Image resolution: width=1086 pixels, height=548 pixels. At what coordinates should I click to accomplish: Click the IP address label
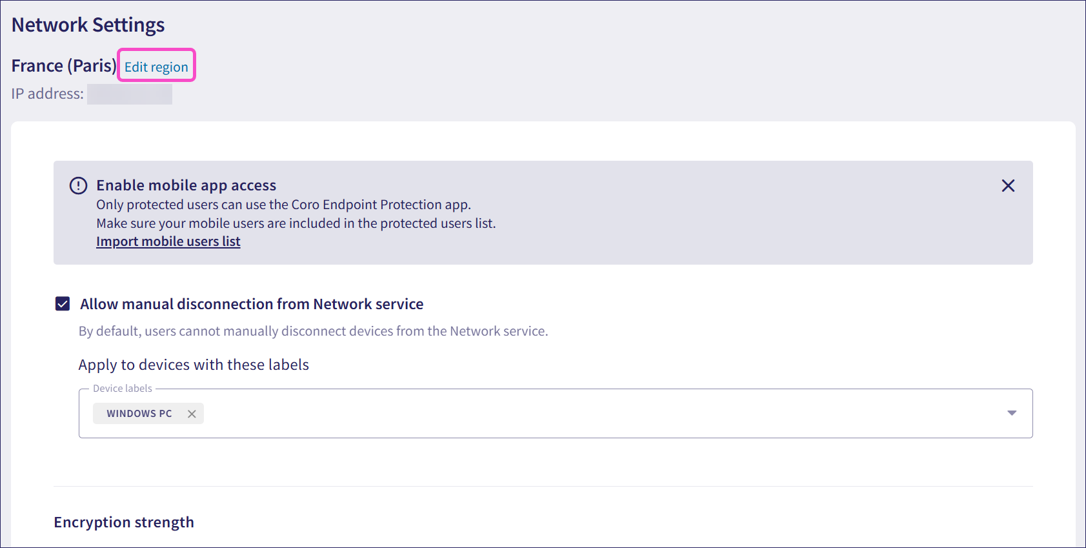[47, 94]
